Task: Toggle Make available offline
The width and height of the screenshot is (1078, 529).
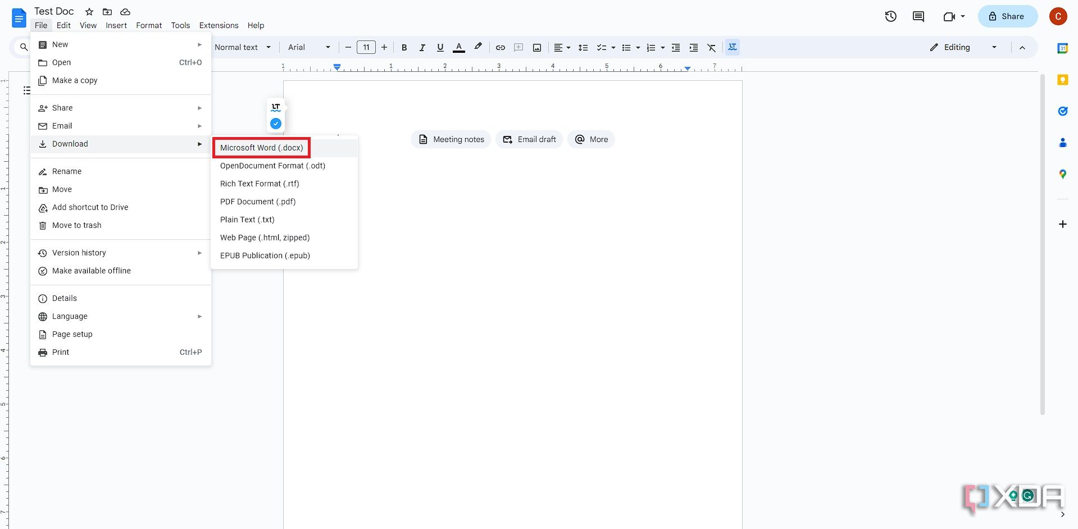Action: (121, 271)
